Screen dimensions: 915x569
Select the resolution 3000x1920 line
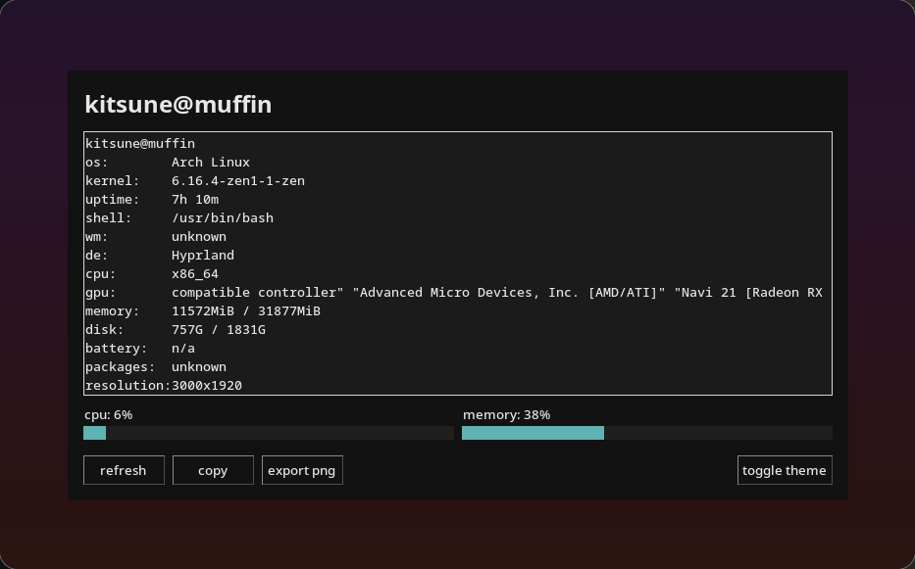click(x=162, y=385)
